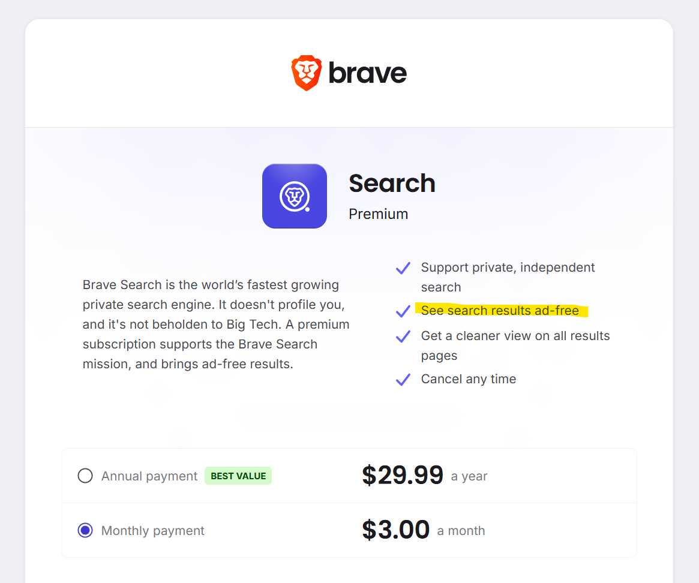Click the 'BEST VALUE' badge
699x583 pixels.
238,475
